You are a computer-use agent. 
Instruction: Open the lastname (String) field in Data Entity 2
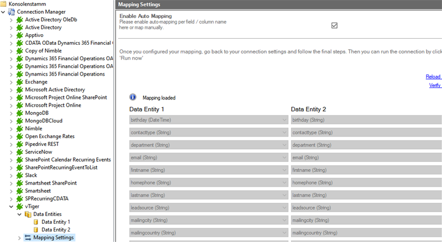point(365,195)
